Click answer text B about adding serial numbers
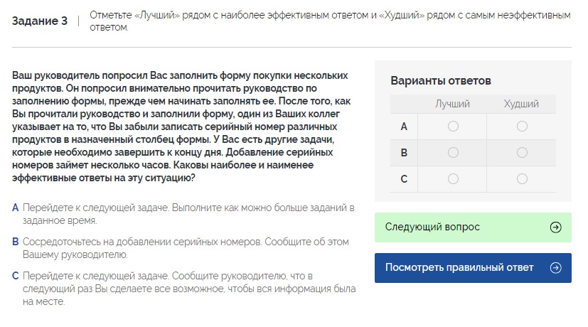The width and height of the screenshot is (588, 327). click(x=188, y=248)
